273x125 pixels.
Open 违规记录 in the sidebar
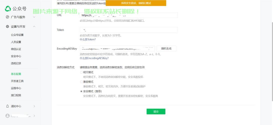16,63
